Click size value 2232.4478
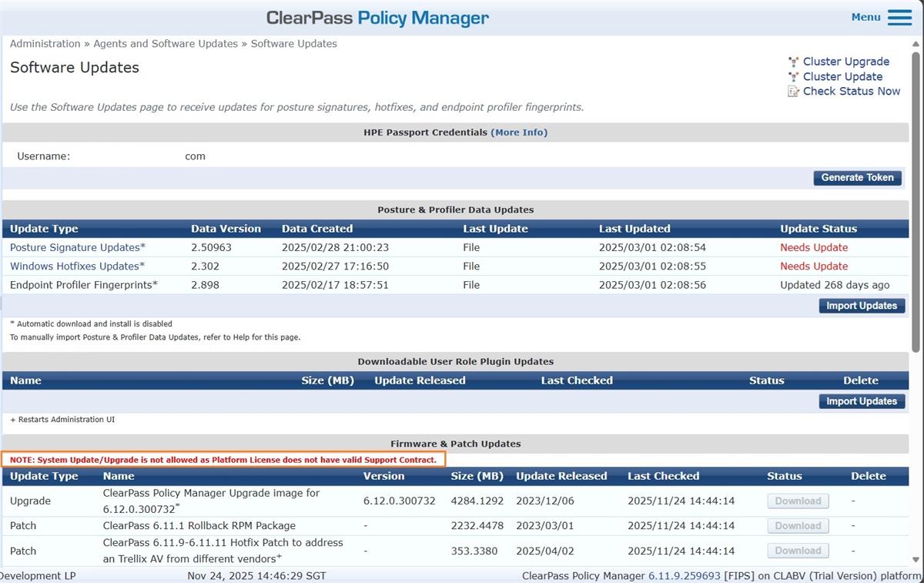This screenshot has height=583, width=924. pos(477,525)
